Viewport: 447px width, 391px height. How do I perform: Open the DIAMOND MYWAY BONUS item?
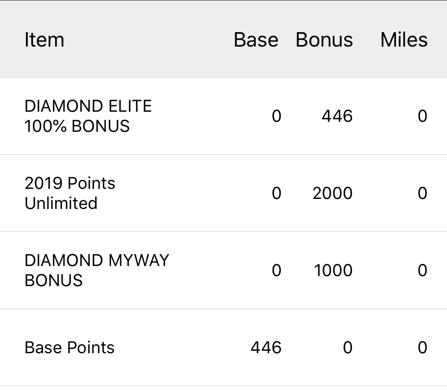coord(97,270)
